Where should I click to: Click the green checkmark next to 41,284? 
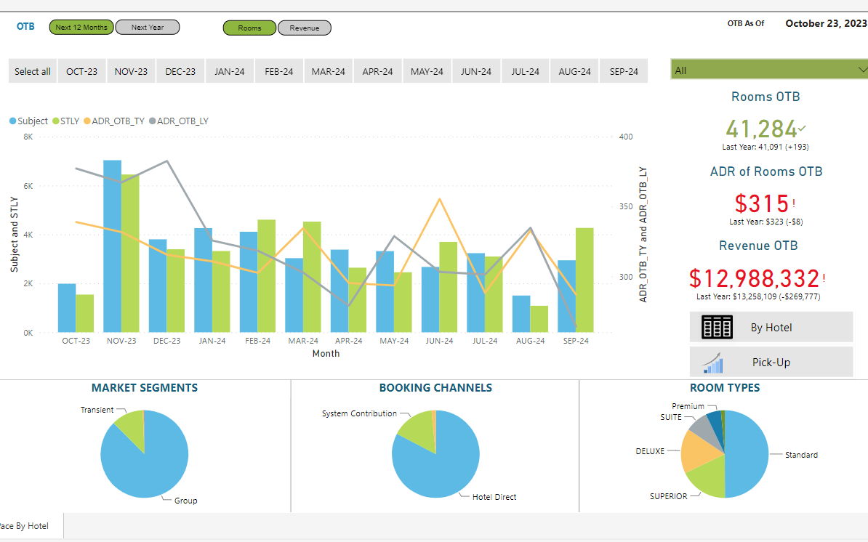click(802, 128)
